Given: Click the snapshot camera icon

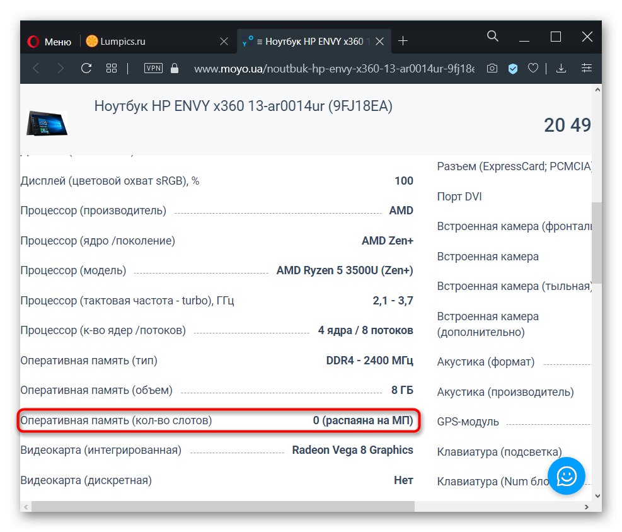Looking at the screenshot, I should coord(493,68).
